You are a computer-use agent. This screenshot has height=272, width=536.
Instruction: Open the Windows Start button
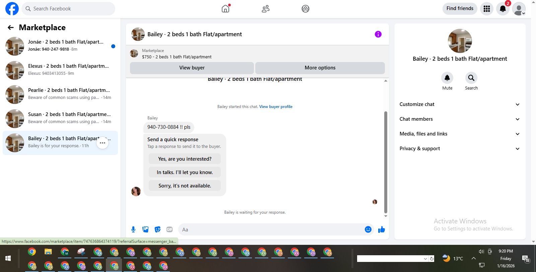click(x=8, y=258)
